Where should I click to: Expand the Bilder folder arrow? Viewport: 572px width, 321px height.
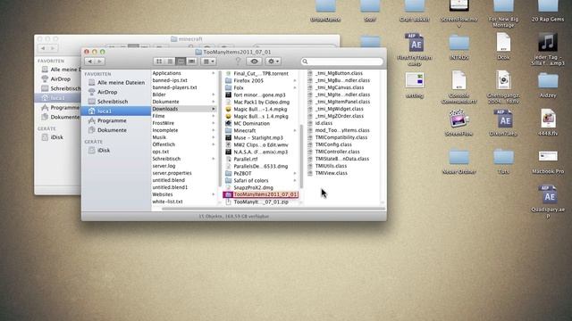click(214, 95)
